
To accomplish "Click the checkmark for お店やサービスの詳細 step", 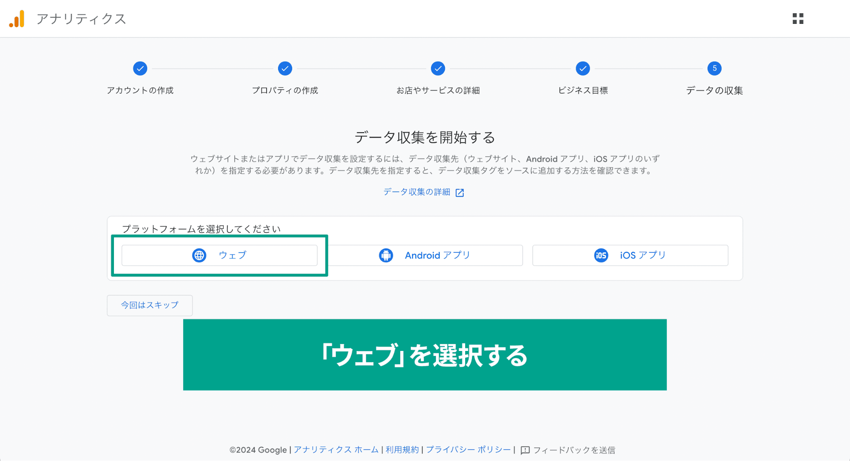I will 438,68.
